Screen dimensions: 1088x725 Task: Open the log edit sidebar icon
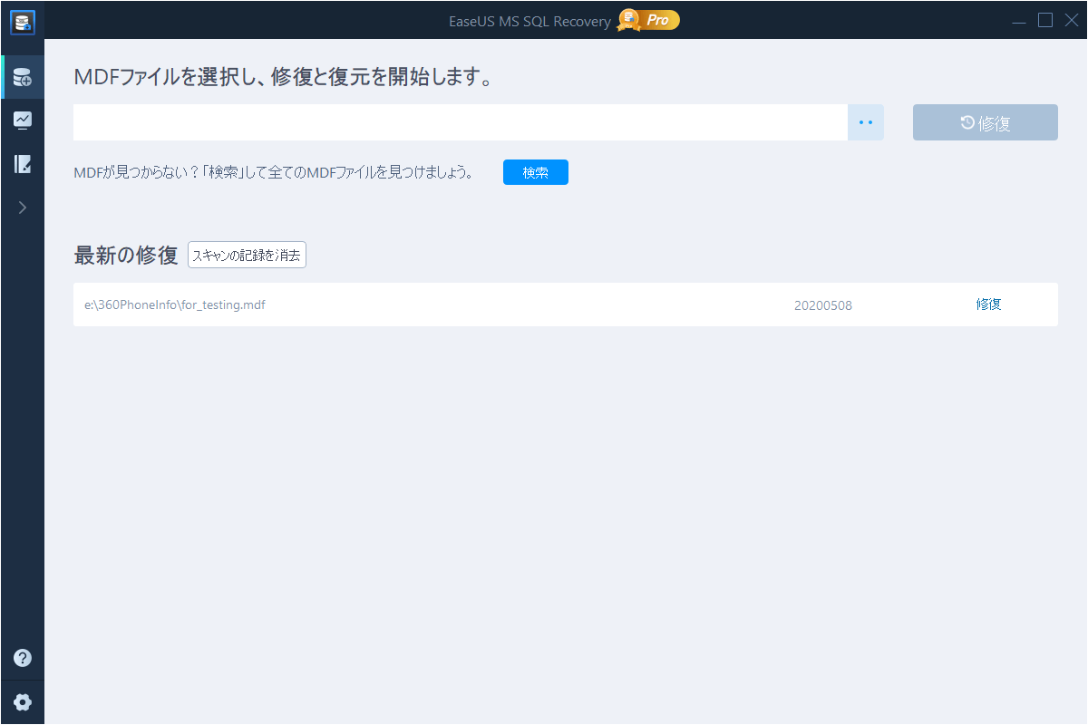pyautogui.click(x=23, y=164)
